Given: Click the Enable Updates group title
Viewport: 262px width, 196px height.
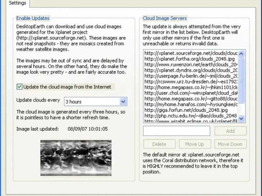Looking at the screenshot, I should click(x=33, y=18).
